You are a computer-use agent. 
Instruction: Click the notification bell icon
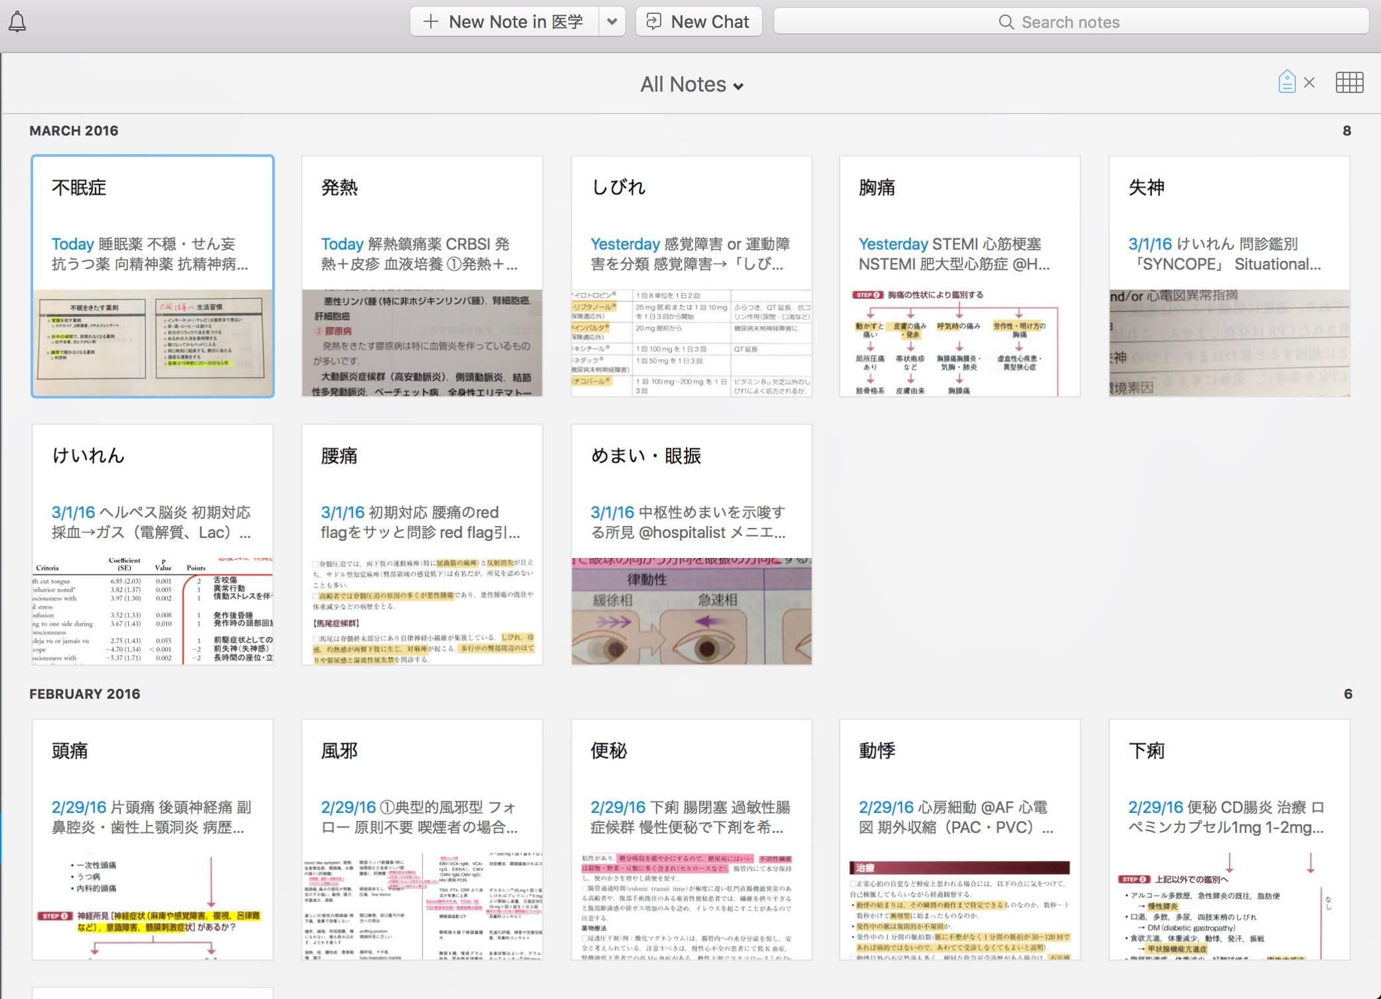coord(17,22)
